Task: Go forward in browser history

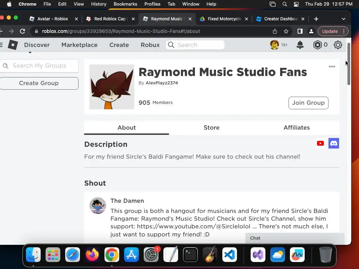Action: click(x=11, y=31)
